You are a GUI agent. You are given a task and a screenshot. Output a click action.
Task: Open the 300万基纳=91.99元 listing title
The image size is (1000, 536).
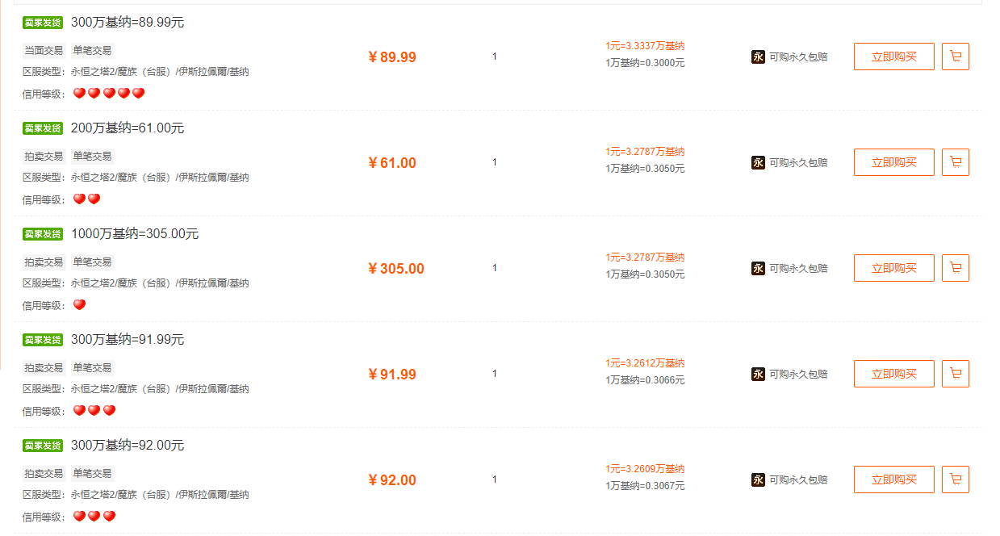128,340
